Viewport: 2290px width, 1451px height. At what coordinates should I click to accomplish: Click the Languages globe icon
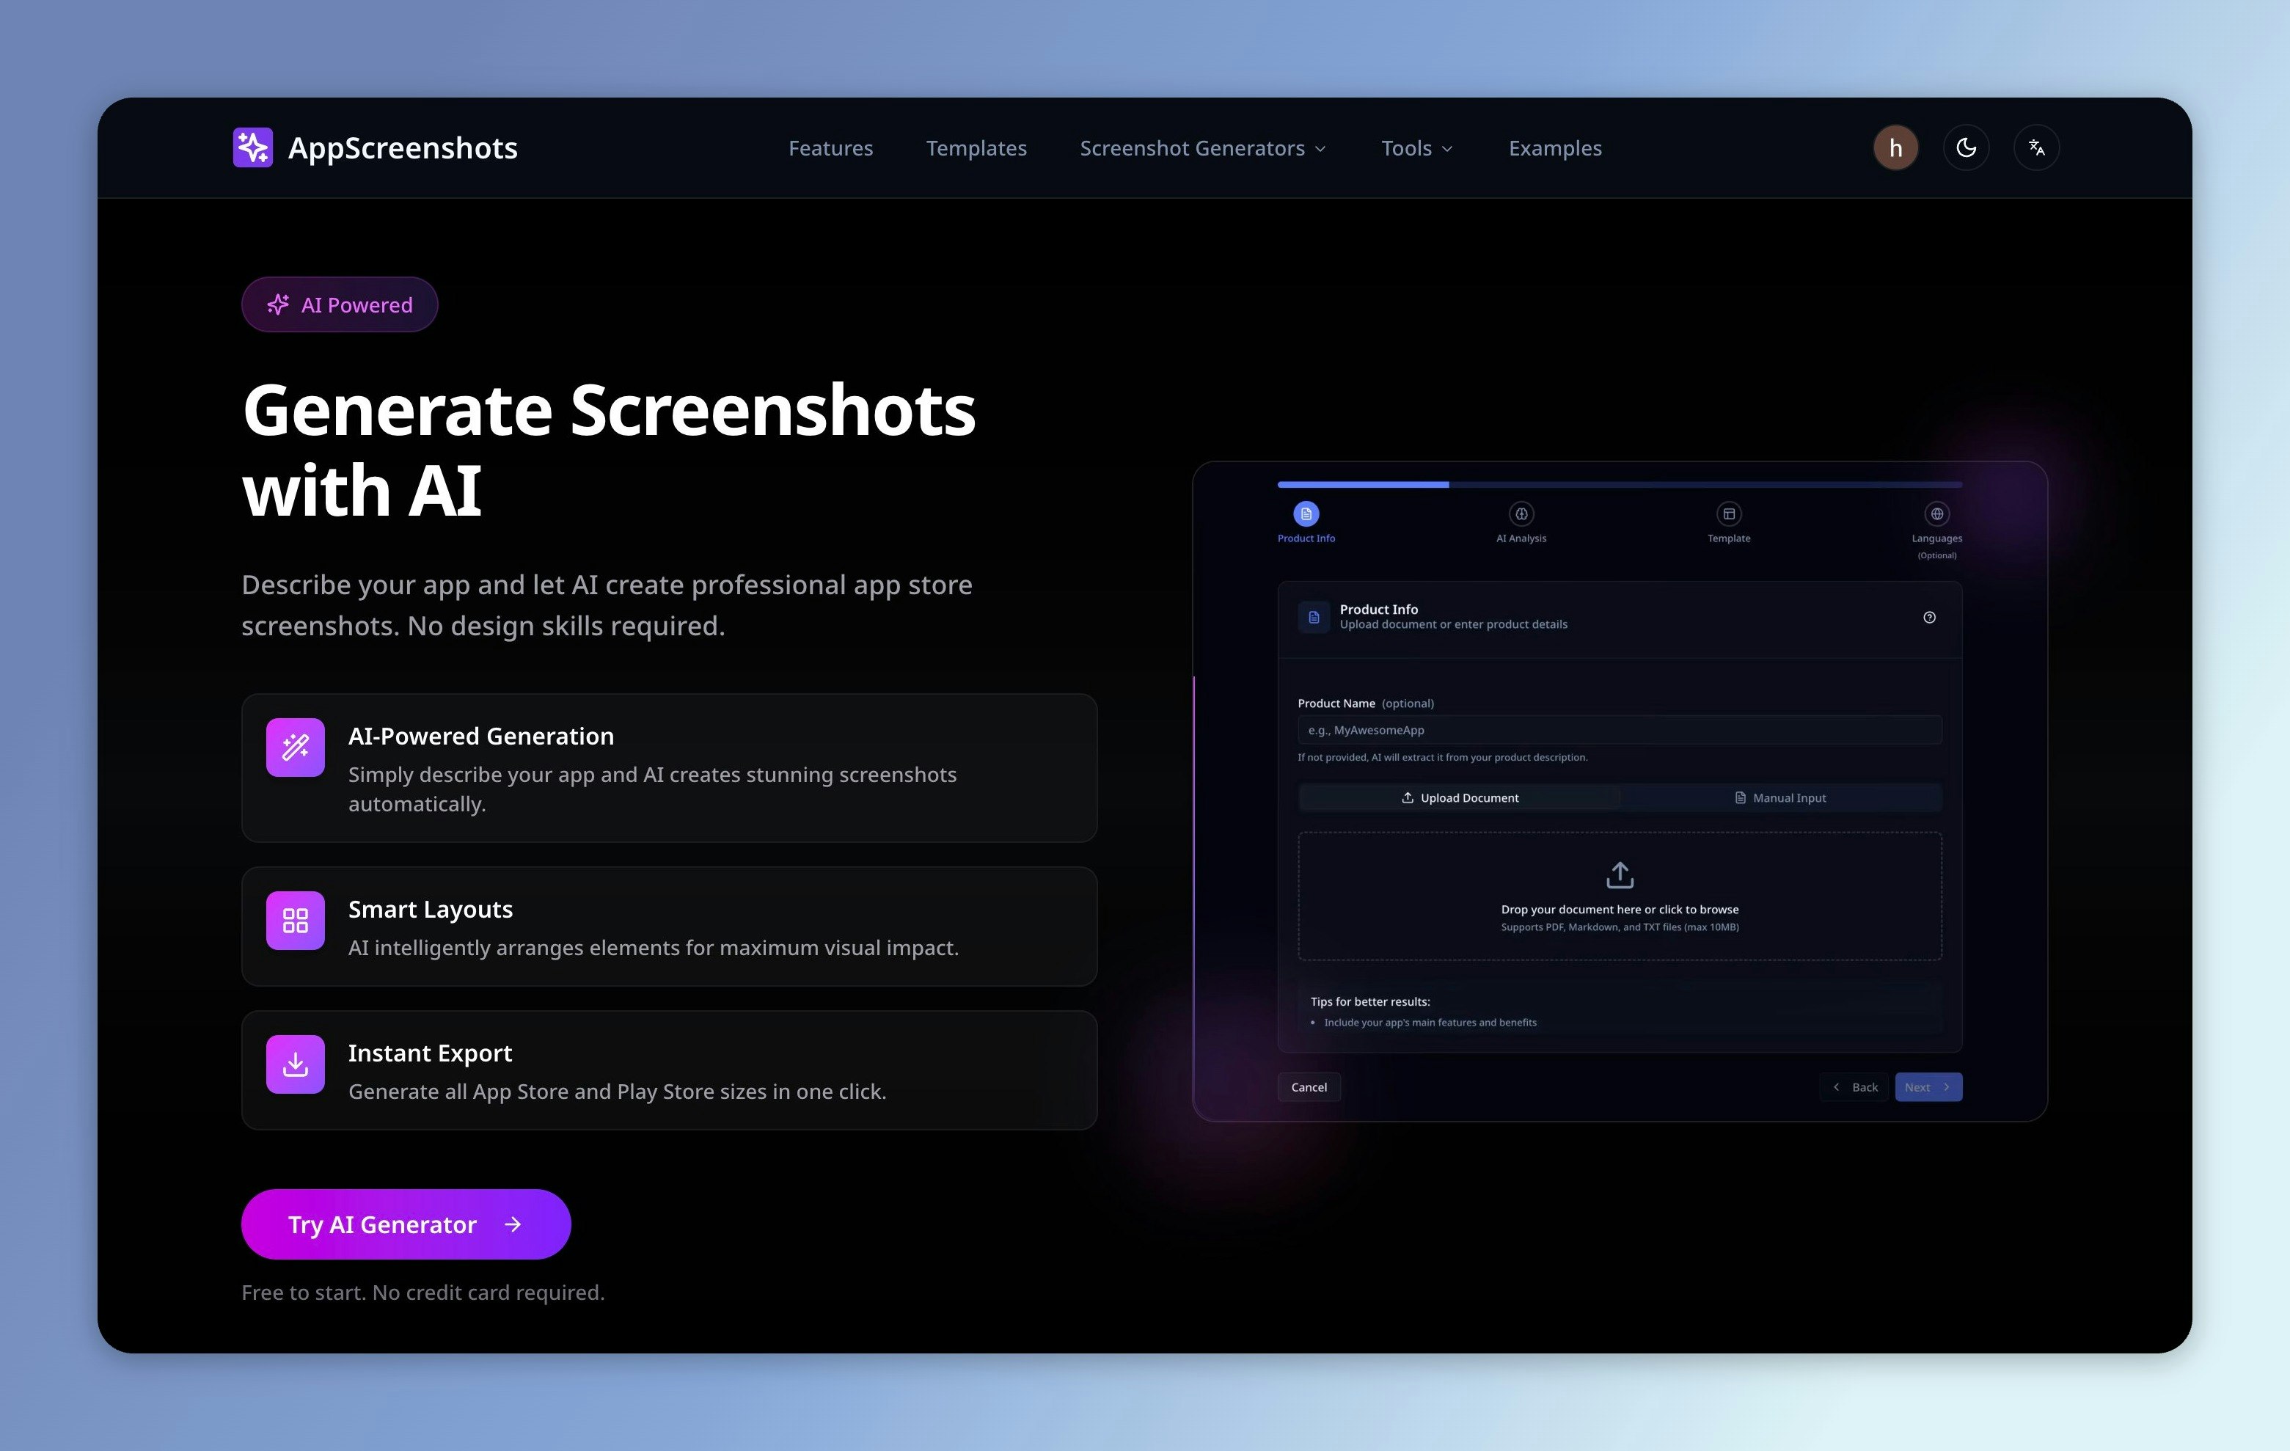(x=1937, y=513)
